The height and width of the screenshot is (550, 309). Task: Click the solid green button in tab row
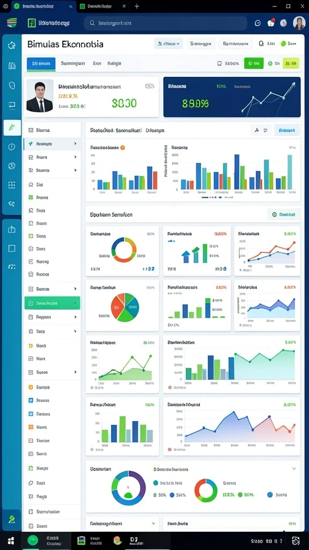[x=254, y=63]
